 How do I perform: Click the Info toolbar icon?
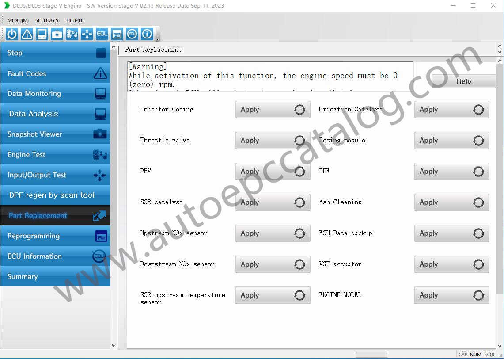[147, 34]
